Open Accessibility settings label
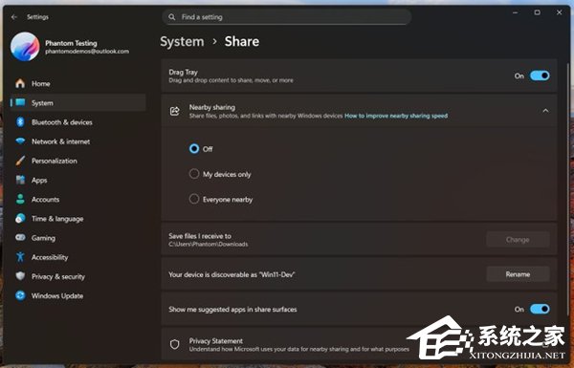The image size is (574, 368). pos(50,257)
